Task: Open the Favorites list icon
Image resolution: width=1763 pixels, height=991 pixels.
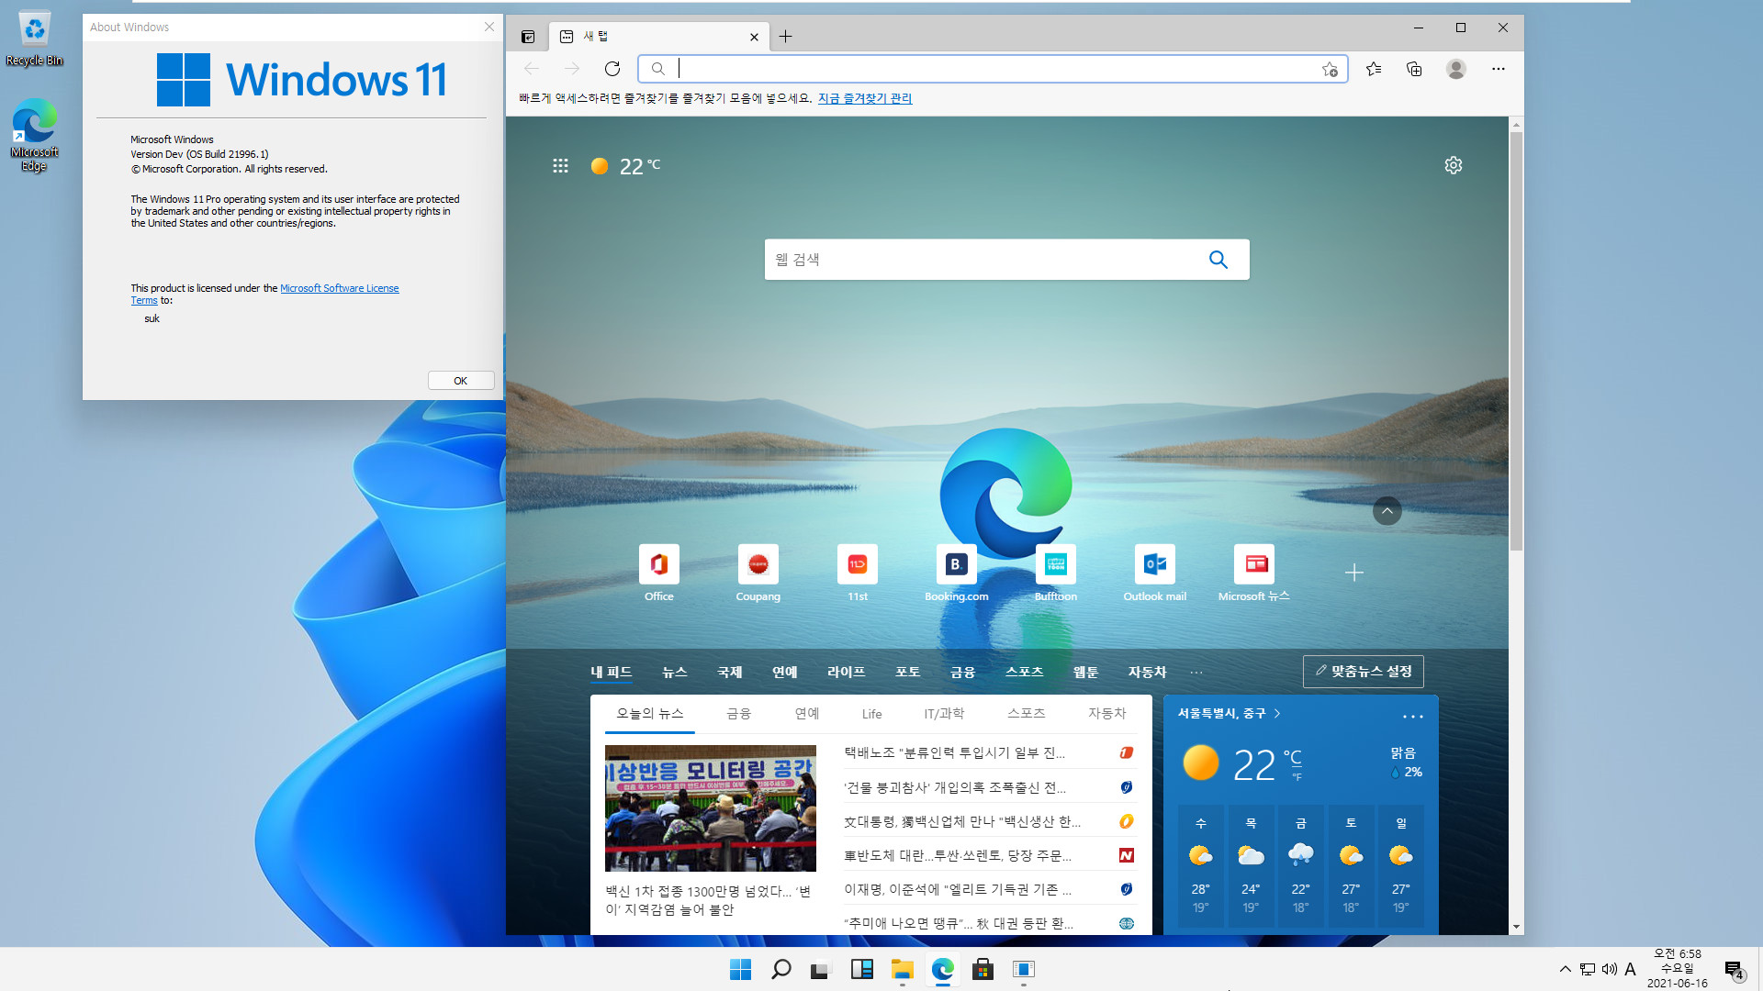Action: tap(1374, 69)
